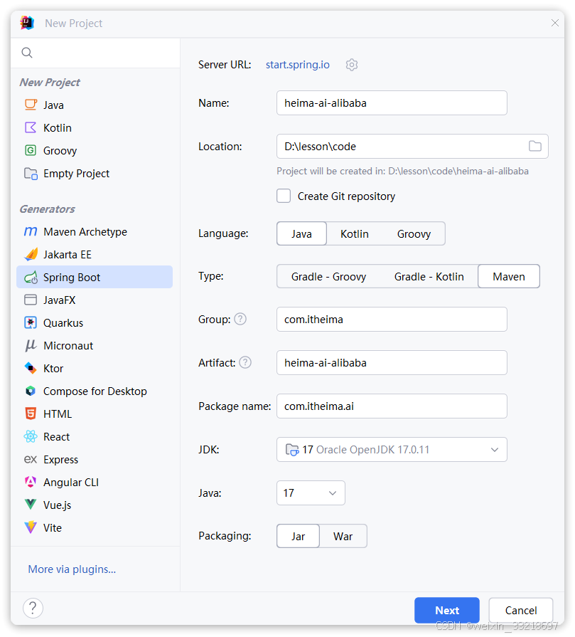Viewport: 575px width, 637px height.
Task: Select Kotlin as project language
Action: (354, 233)
